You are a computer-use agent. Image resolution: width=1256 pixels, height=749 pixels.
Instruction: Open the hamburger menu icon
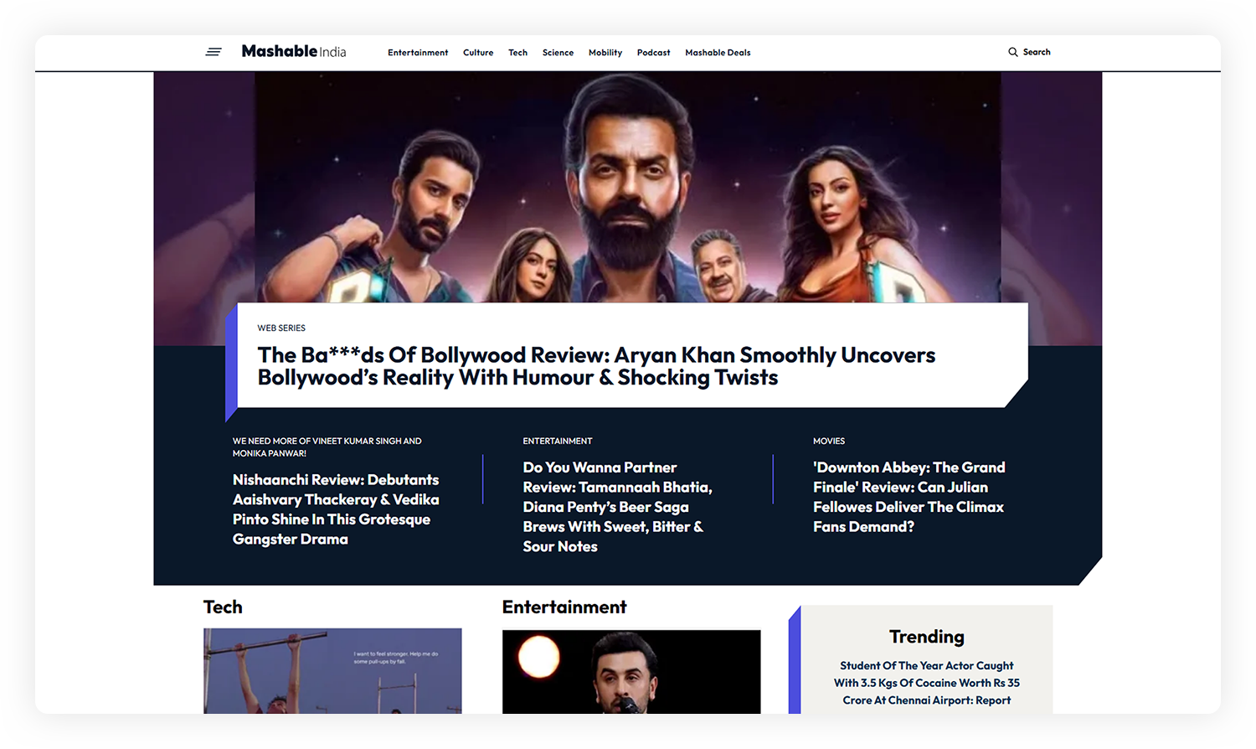coord(214,52)
